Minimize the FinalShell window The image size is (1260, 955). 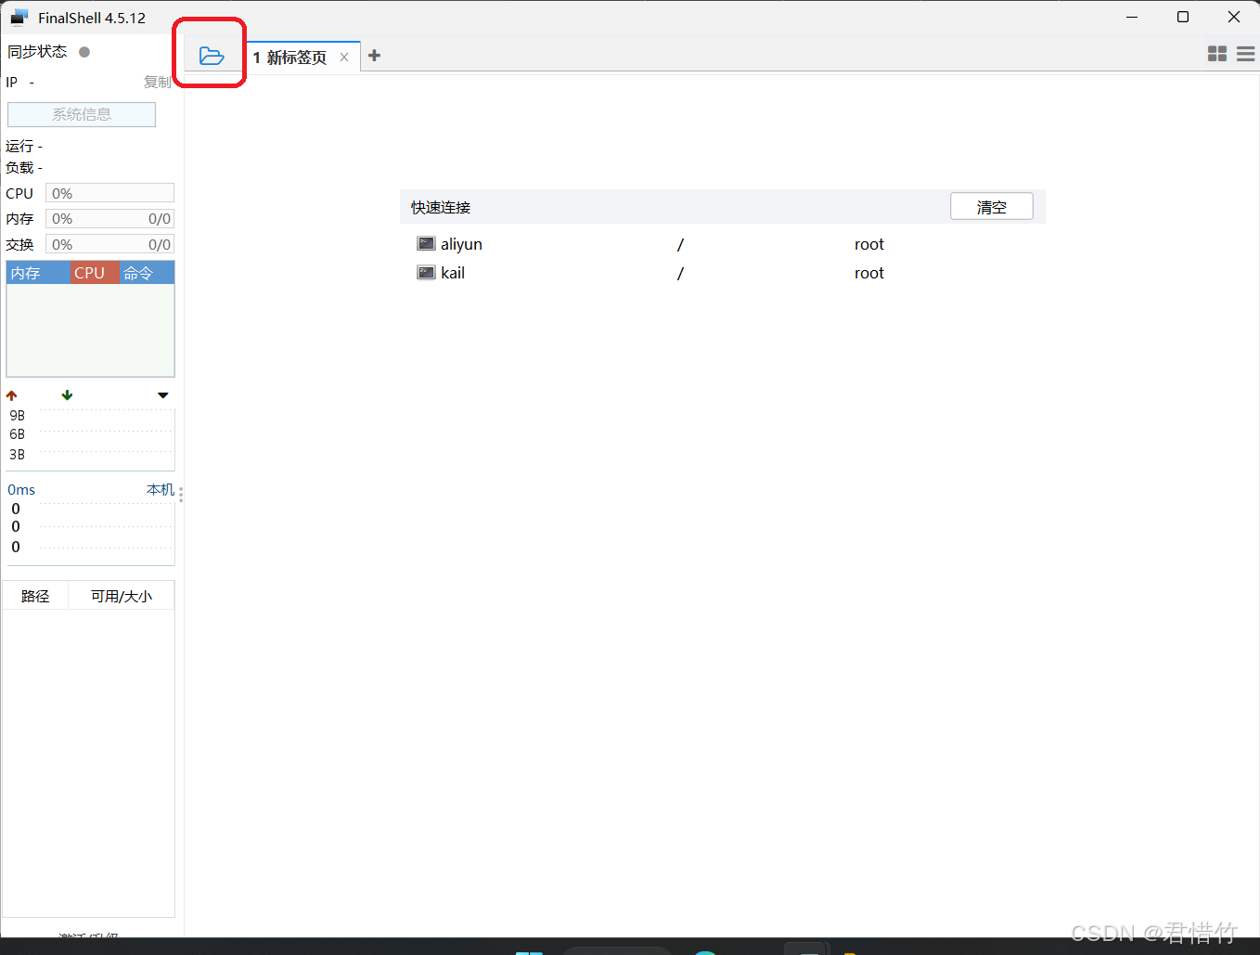click(1132, 17)
